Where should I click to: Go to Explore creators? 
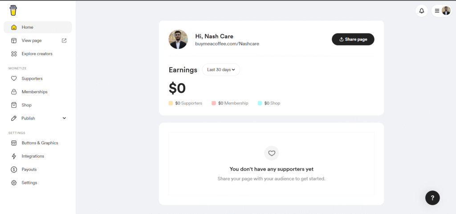pos(37,54)
